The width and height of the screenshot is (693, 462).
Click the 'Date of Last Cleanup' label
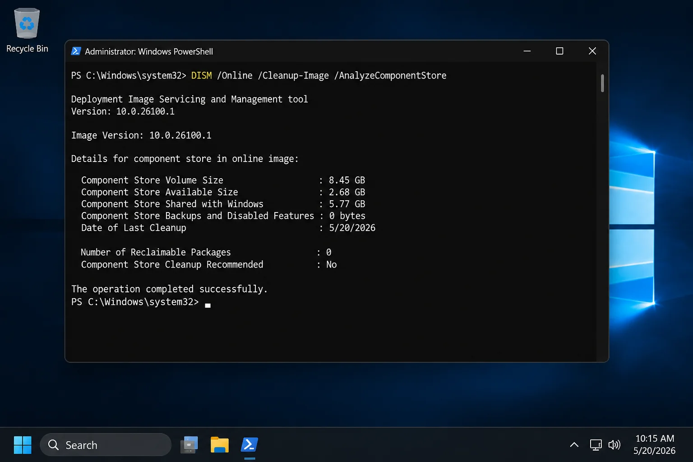pyautogui.click(x=134, y=228)
